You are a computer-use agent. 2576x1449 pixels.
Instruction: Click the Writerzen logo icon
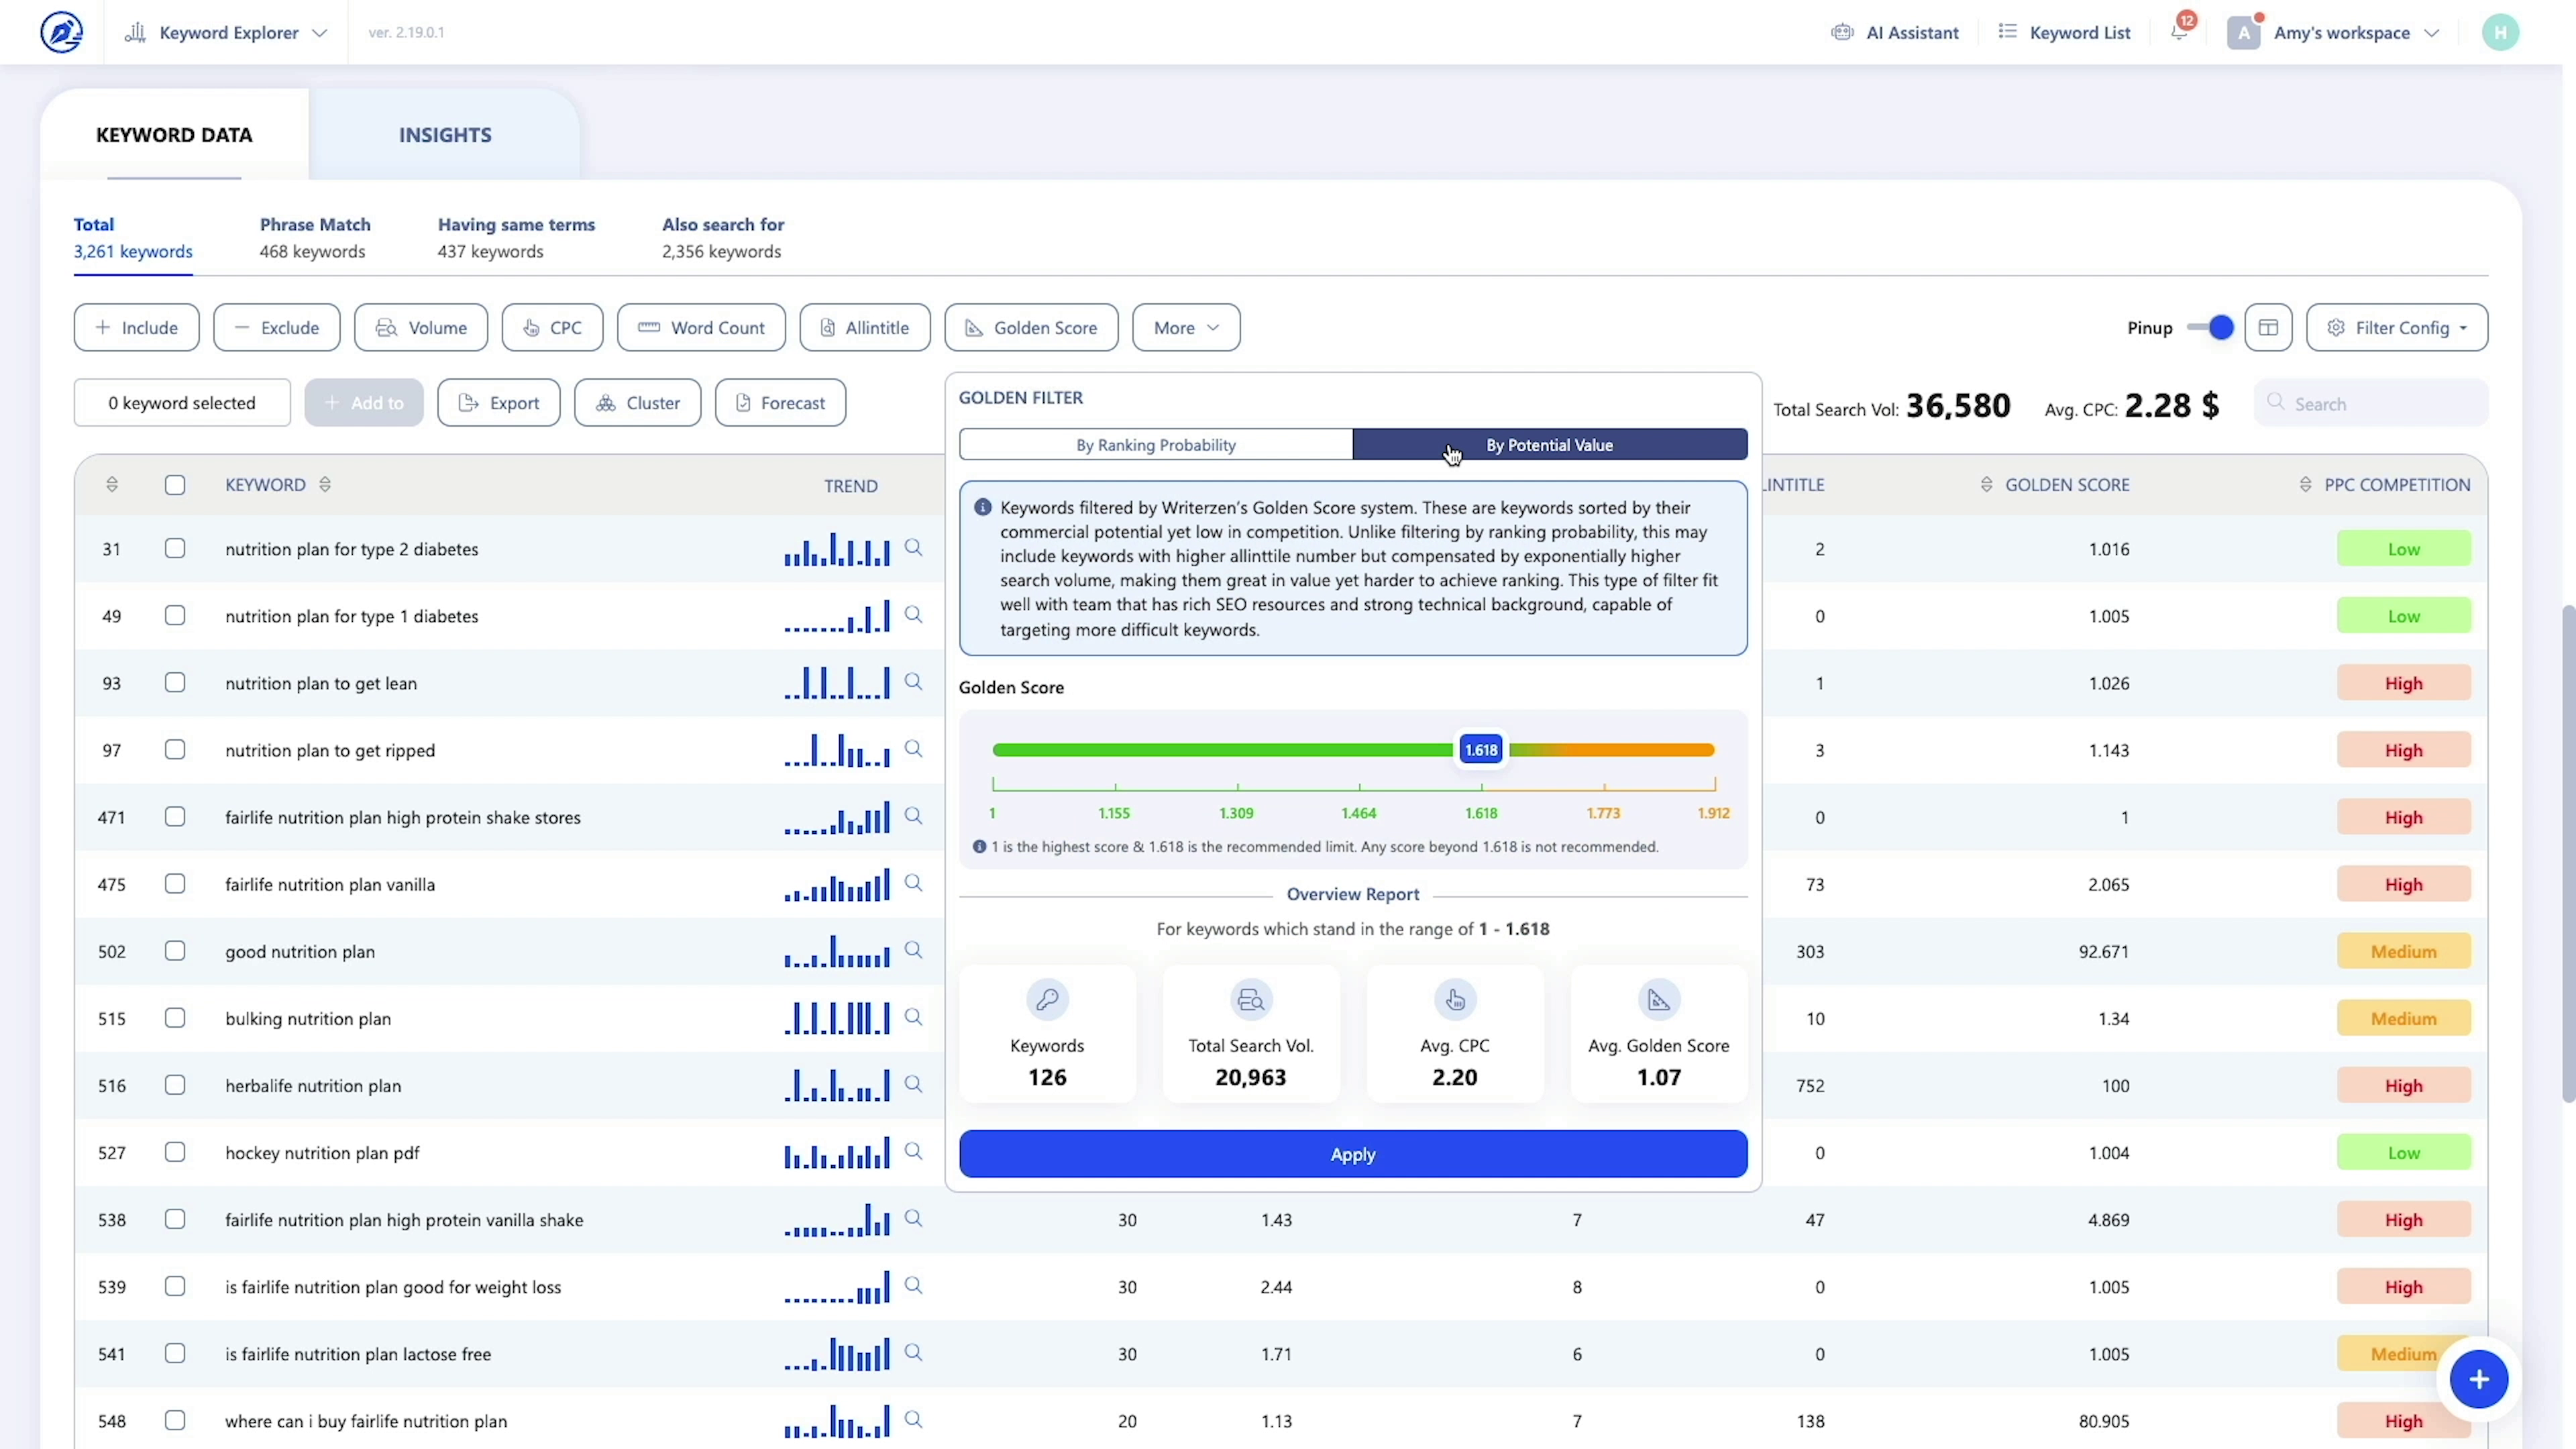[x=61, y=32]
